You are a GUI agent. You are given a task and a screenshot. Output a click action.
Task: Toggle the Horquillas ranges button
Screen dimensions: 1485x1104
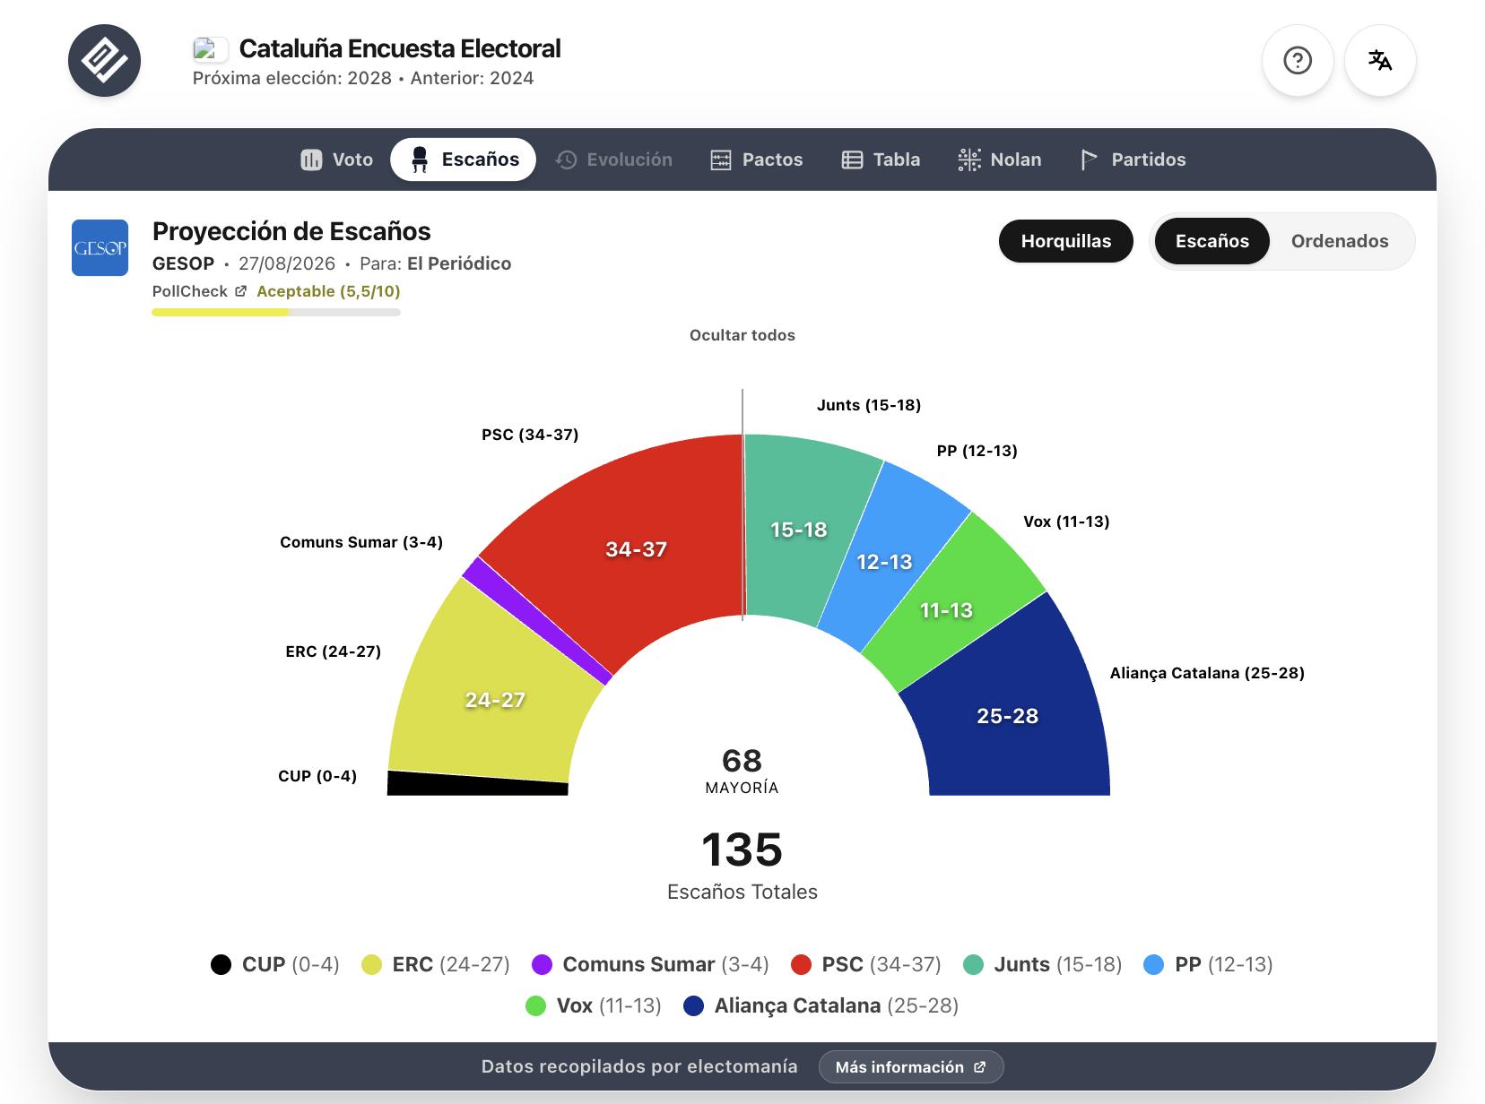coord(1066,241)
